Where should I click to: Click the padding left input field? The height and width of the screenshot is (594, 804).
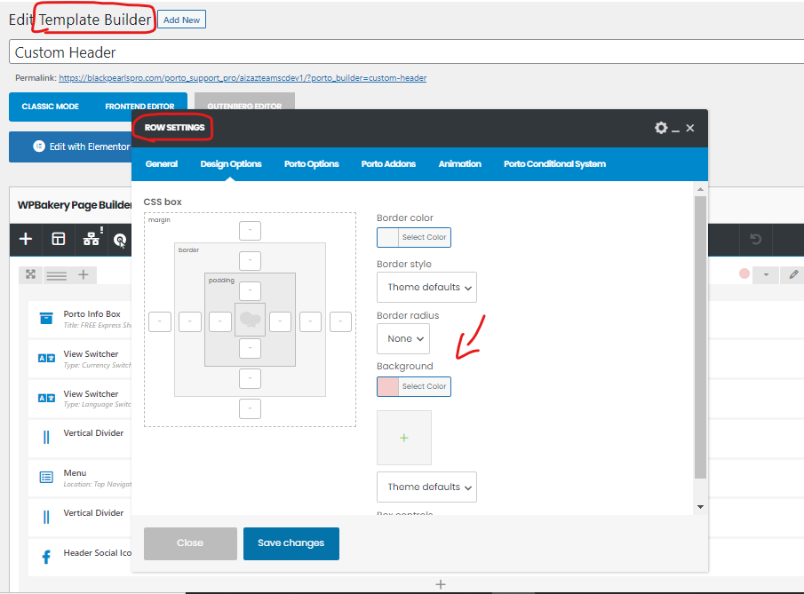tap(220, 321)
